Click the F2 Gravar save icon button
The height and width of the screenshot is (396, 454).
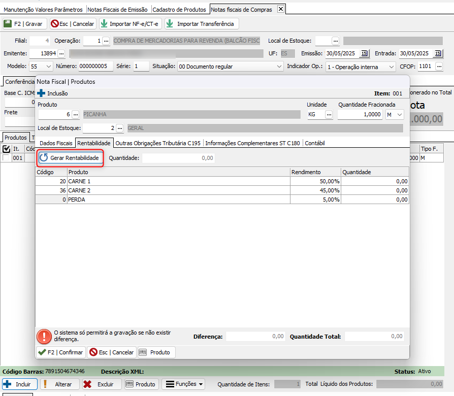coord(25,24)
